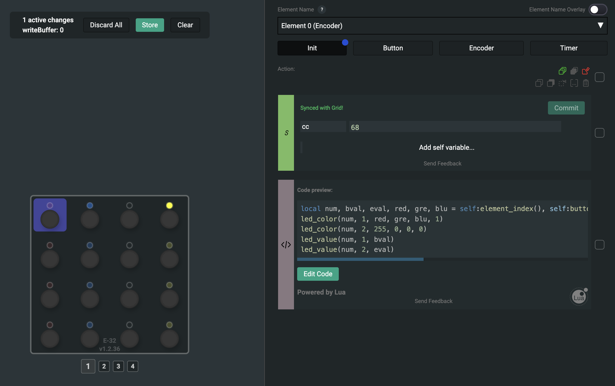Toggle the Element Name Overlay switch
This screenshot has width=615, height=386.
[598, 10]
